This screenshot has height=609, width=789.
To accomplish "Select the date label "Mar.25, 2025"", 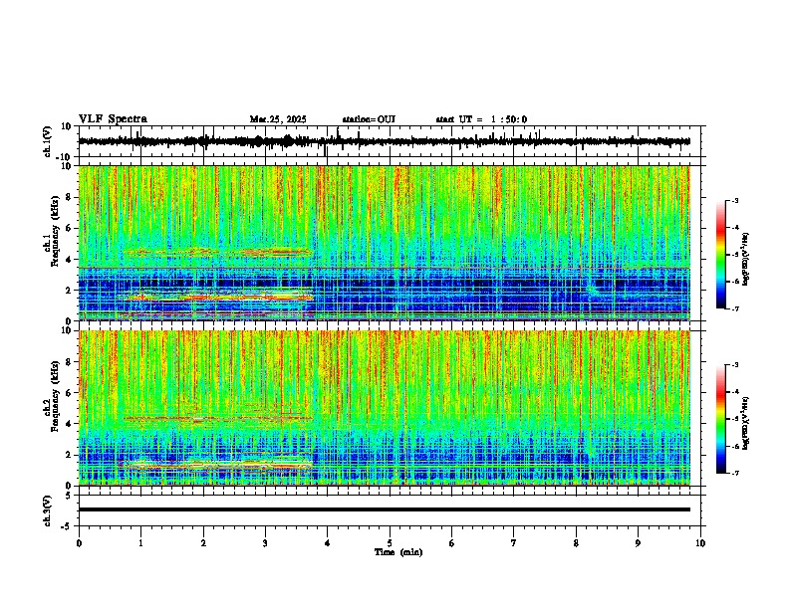I will point(278,119).
